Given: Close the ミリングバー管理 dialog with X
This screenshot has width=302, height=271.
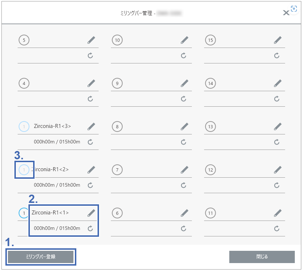Looking at the screenshot, I should click(x=286, y=13).
